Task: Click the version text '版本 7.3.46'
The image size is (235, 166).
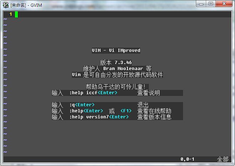Action: click(116, 63)
